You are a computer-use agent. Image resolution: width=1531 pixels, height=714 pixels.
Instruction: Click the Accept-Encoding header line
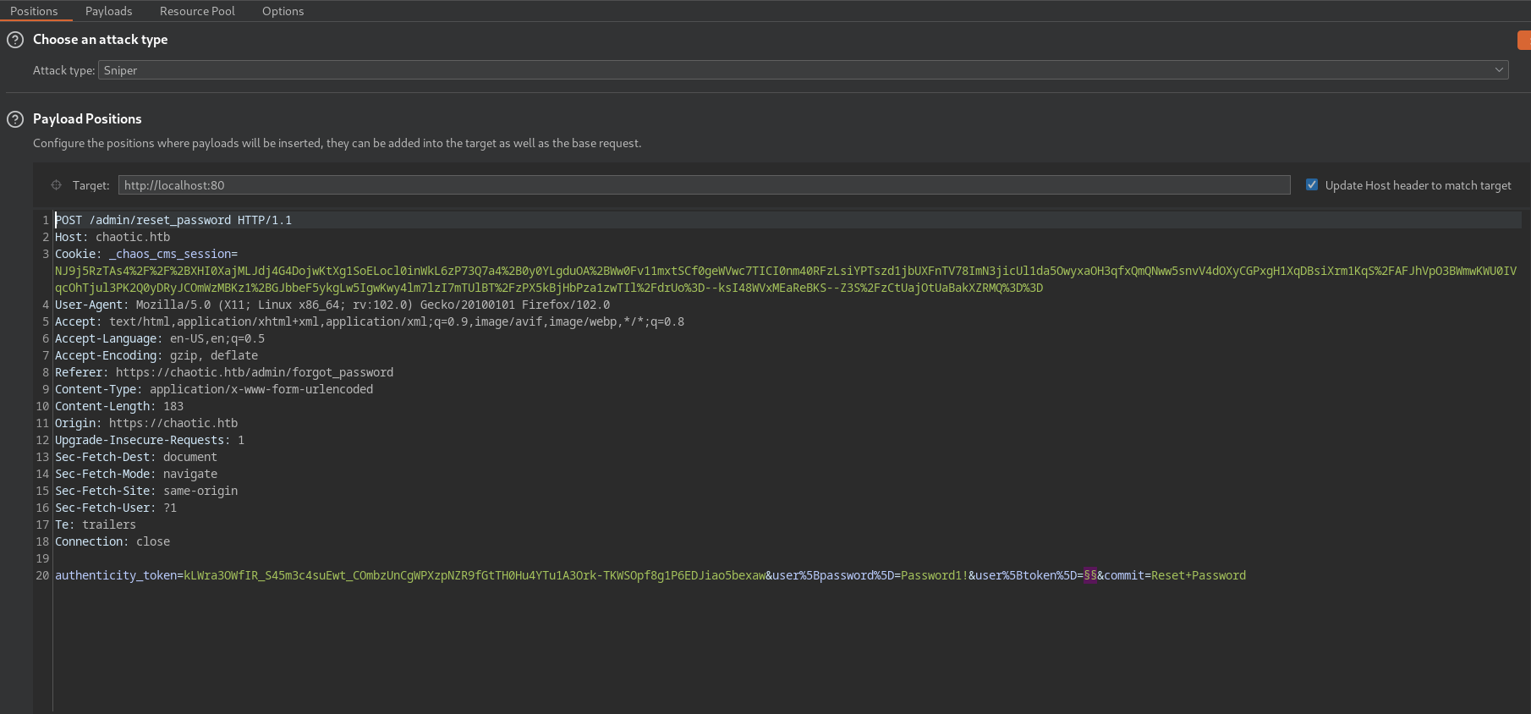coord(156,355)
